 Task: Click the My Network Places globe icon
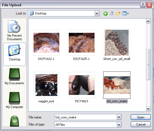coord(14,121)
